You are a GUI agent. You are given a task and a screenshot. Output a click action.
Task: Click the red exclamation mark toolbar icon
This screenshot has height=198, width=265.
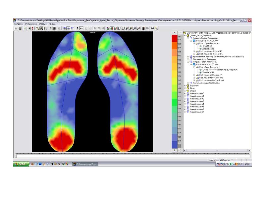tap(33, 29)
